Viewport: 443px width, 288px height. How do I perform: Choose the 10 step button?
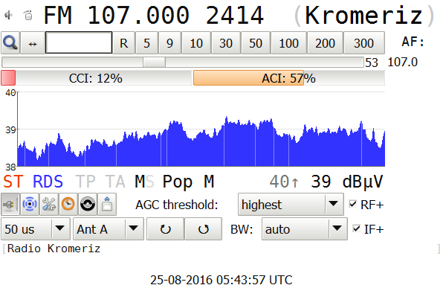click(x=196, y=43)
